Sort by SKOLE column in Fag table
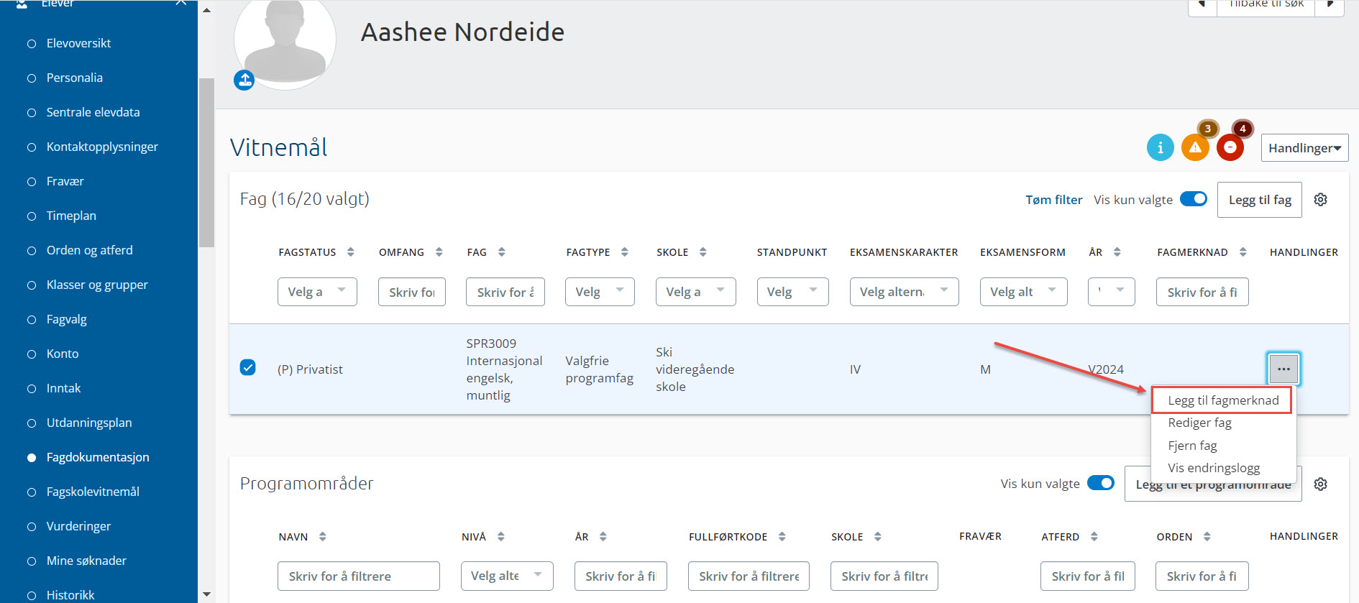Screen dimensions: 1359x603 pos(703,252)
